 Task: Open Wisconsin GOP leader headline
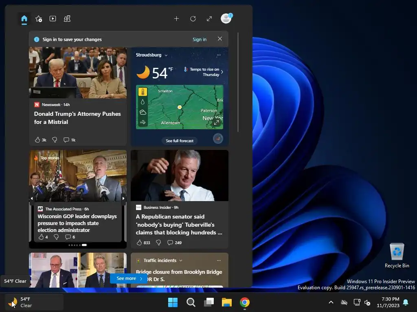pyautogui.click(x=77, y=223)
